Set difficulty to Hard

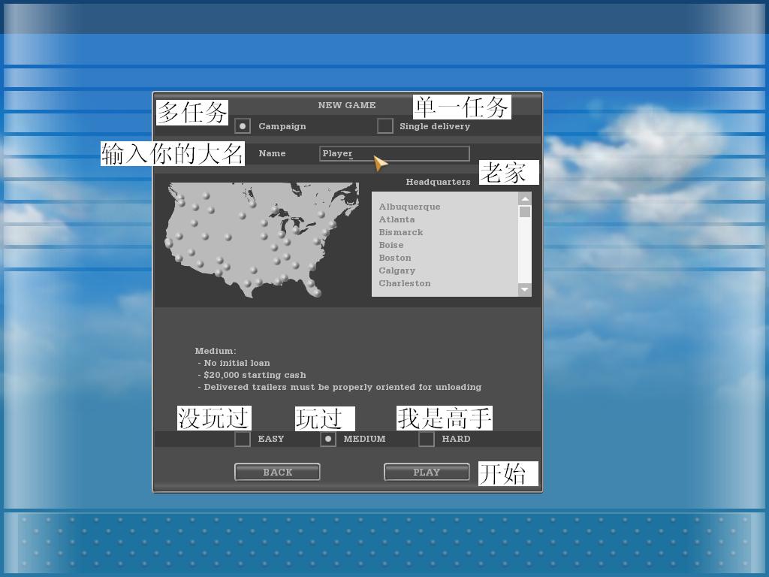pyautogui.click(x=427, y=439)
